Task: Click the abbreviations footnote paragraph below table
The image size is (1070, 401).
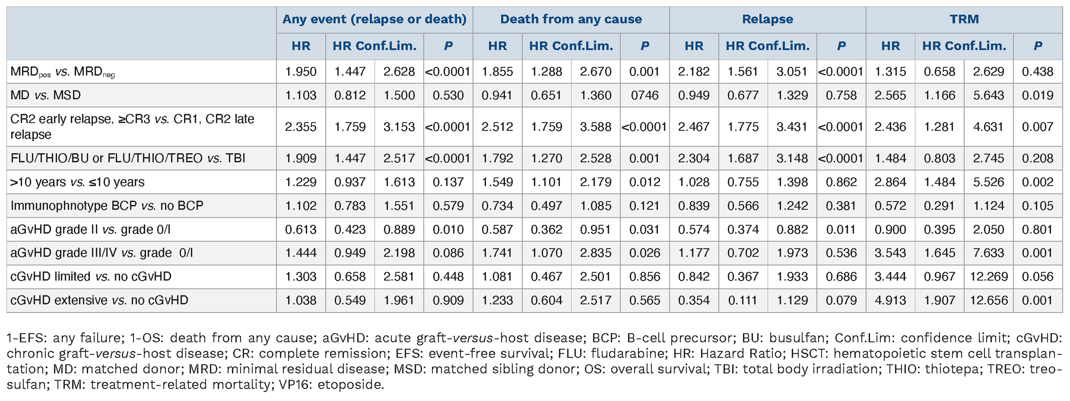Action: (534, 361)
